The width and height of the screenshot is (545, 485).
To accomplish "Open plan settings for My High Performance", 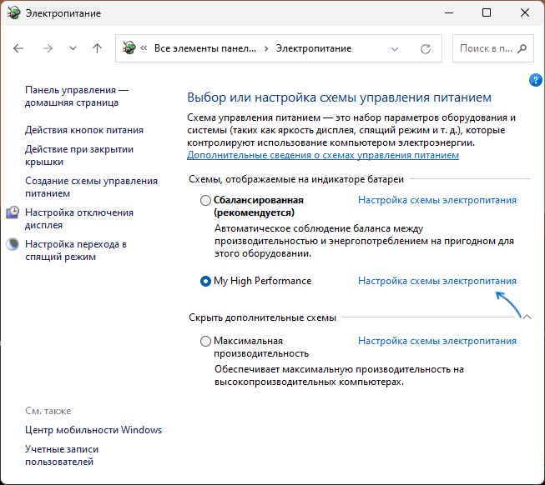I will (x=437, y=281).
